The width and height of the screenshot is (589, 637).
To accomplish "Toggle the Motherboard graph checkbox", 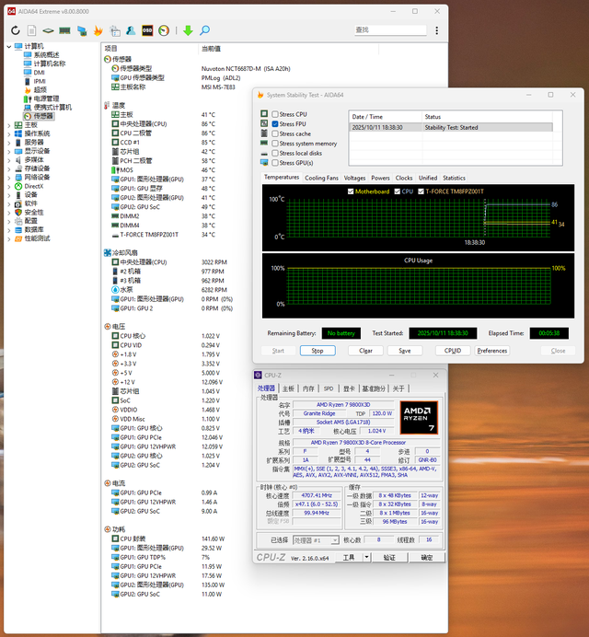I will pos(350,191).
